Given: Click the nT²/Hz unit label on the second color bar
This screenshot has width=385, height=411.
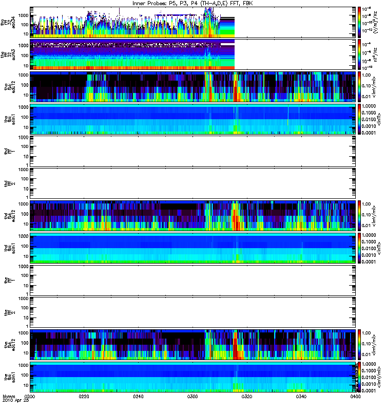Looking at the screenshot, I should (x=375, y=54).
